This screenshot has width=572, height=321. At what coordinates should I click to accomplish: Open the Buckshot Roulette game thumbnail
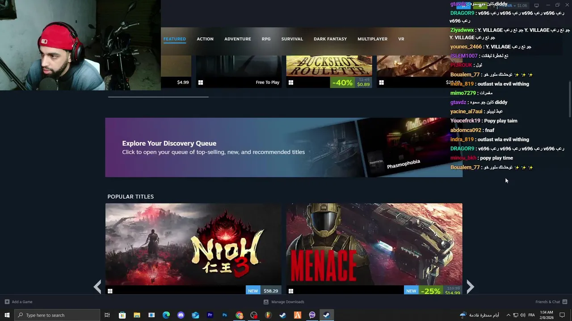point(329,66)
